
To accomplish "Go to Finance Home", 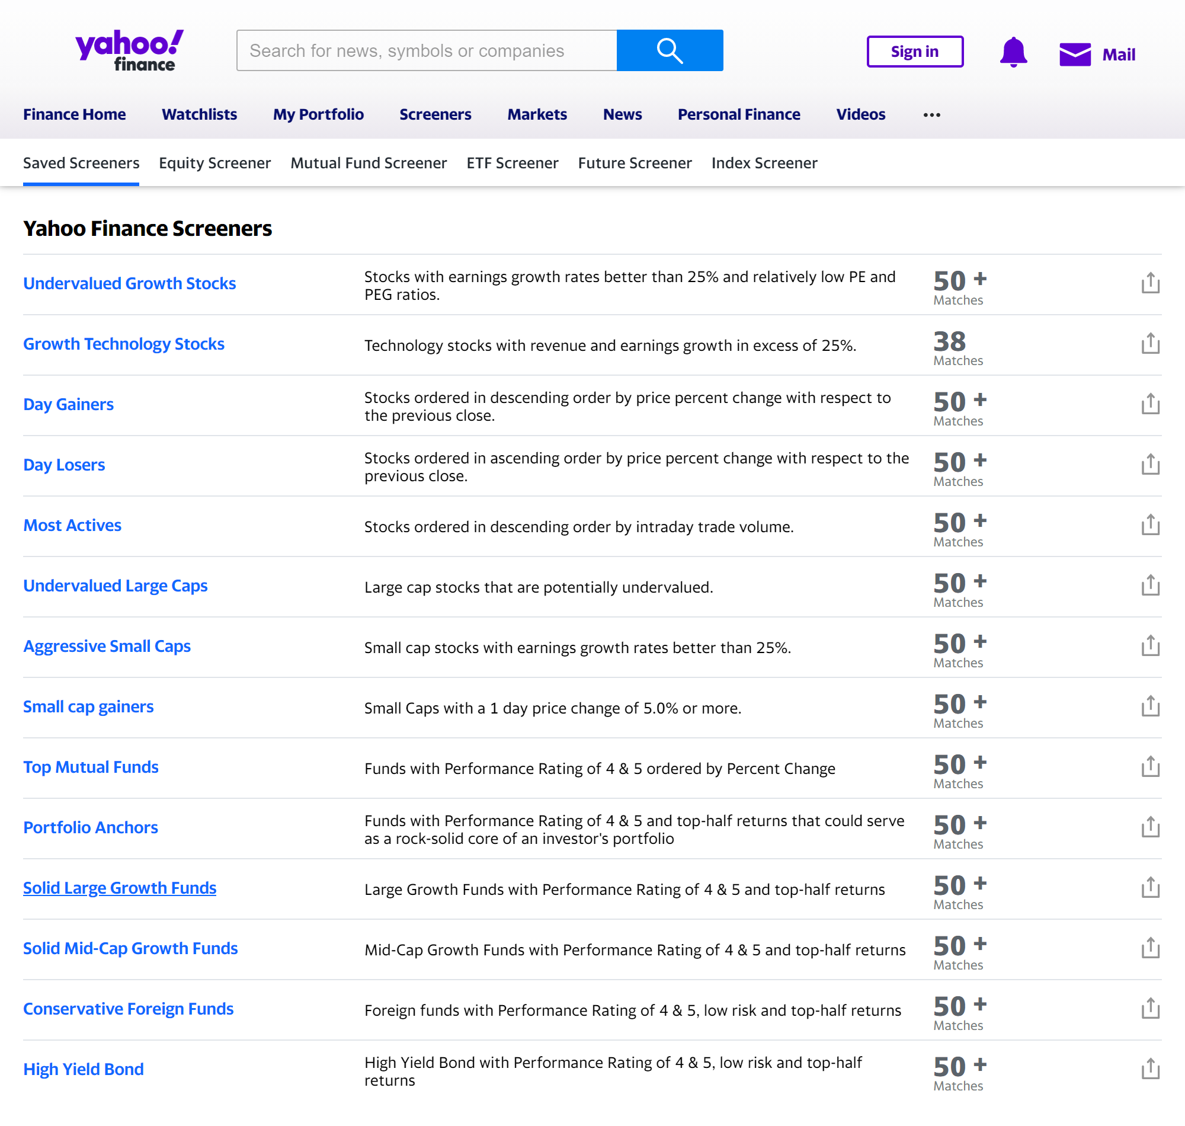I will [x=75, y=114].
